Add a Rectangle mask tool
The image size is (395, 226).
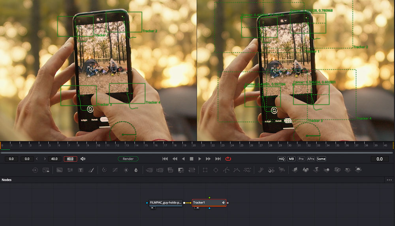pyautogui.click(x=205, y=170)
